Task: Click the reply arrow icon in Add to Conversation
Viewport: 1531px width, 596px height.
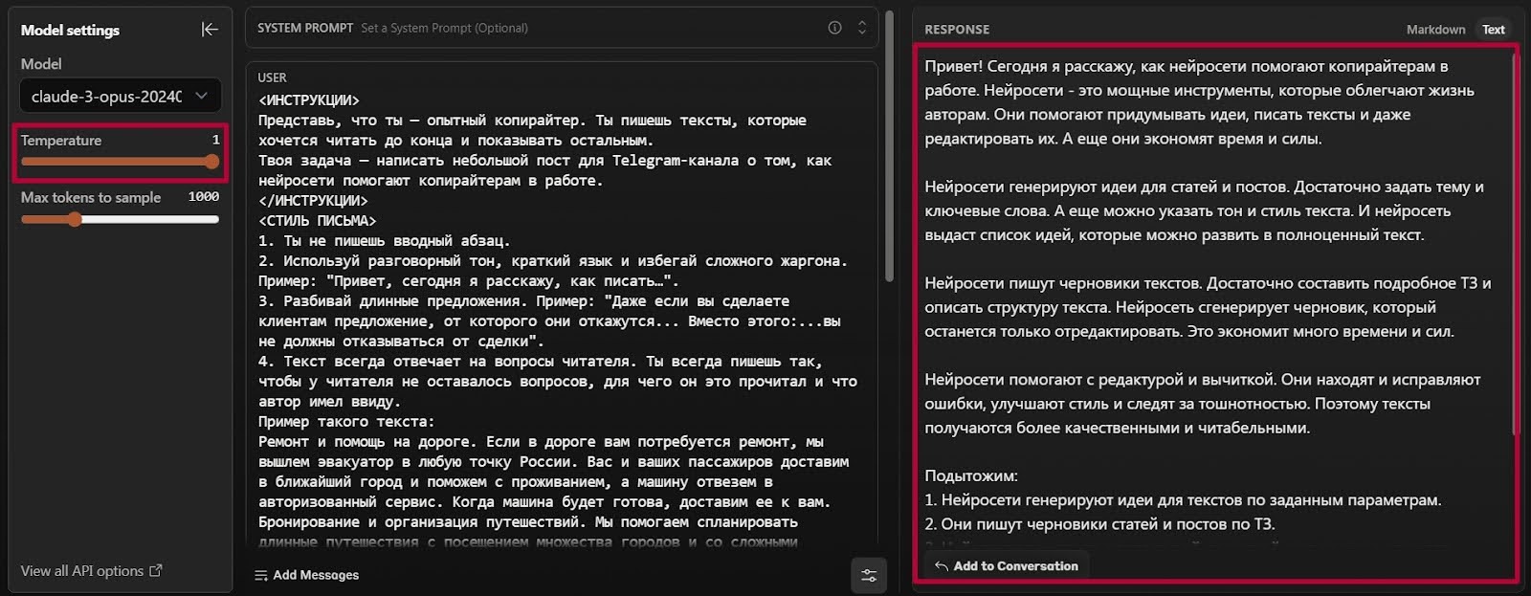Action: [941, 566]
